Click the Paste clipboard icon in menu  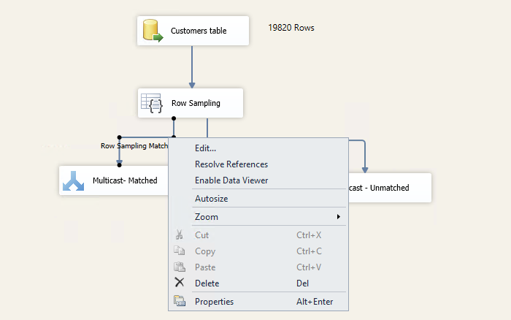pos(180,267)
